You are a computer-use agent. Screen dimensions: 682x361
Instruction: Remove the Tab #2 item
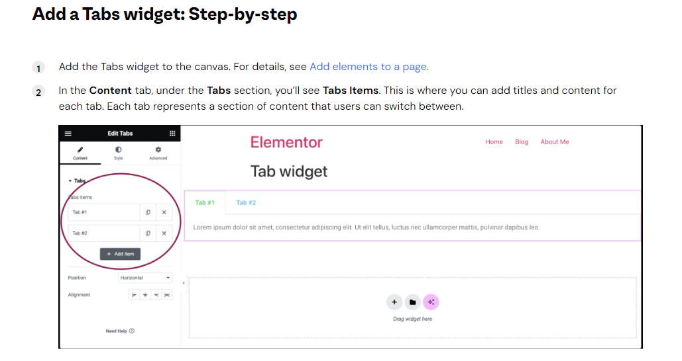(x=164, y=233)
